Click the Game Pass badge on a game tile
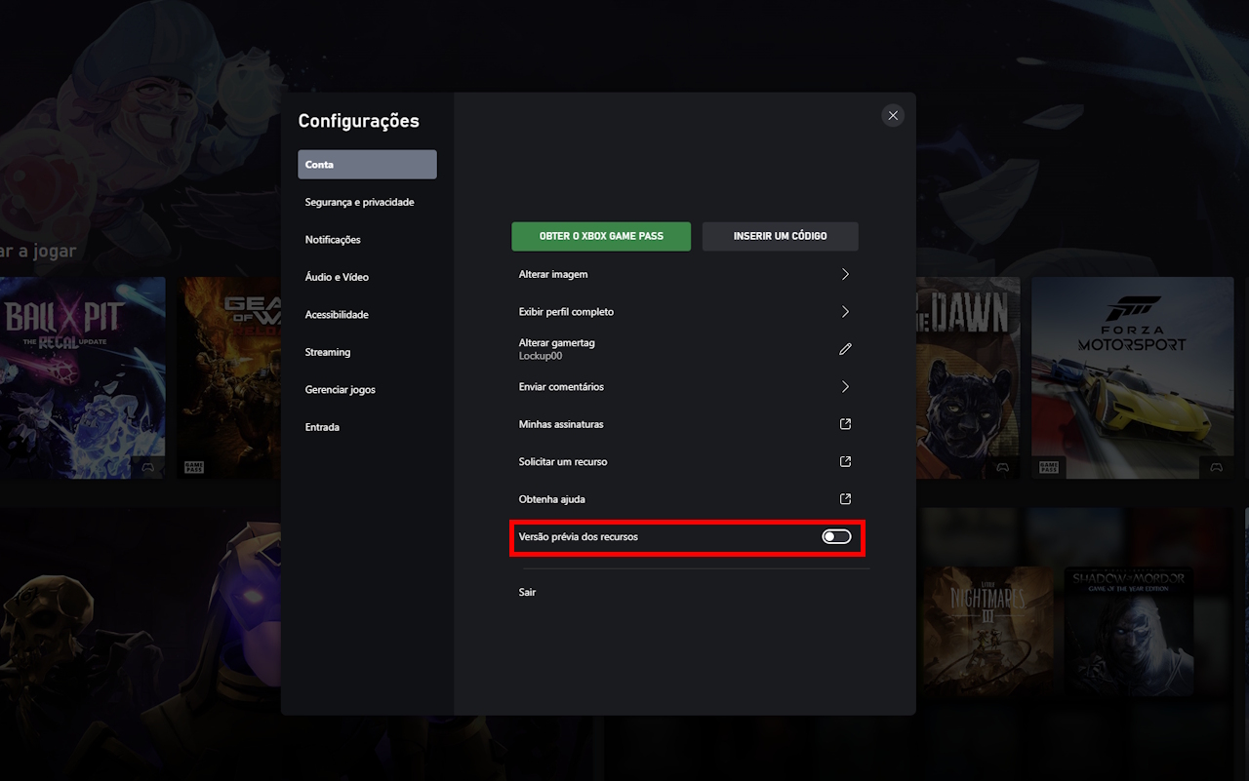The image size is (1249, 781). click(1049, 467)
